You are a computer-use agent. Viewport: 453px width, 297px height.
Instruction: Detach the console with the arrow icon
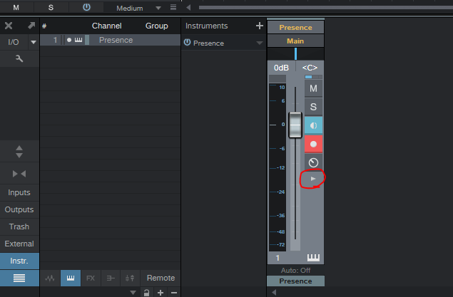tap(31, 26)
